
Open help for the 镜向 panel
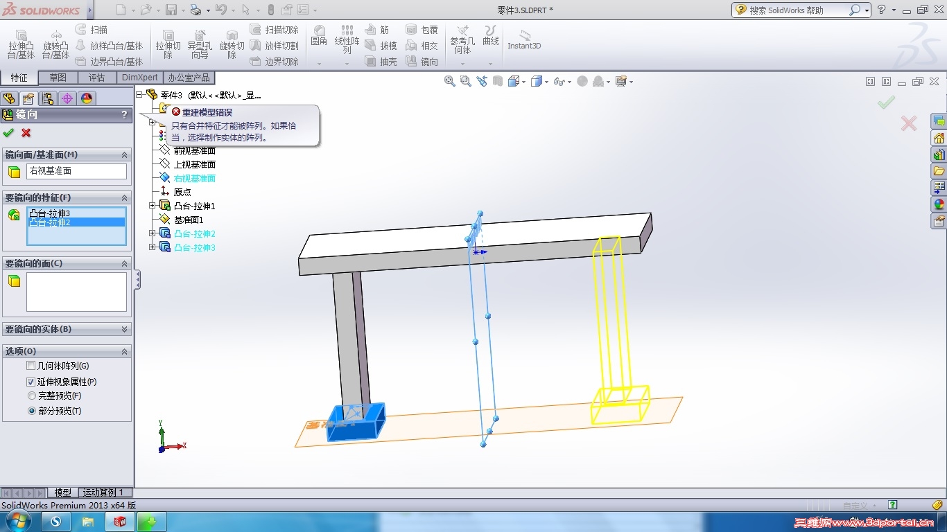coord(125,115)
